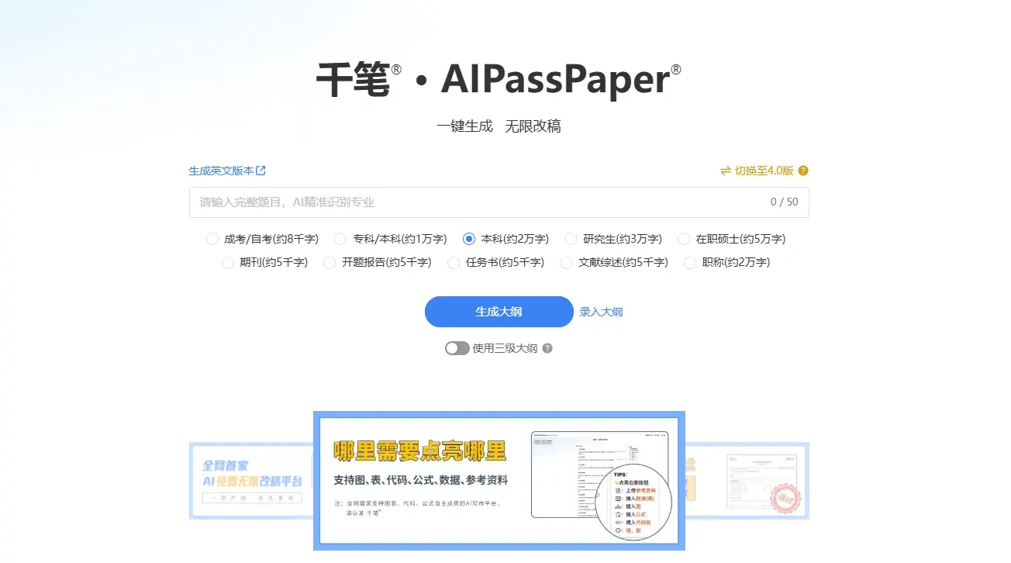The height and width of the screenshot is (563, 1011).
Task: Choose the 开题报告(约5千字) radio option
Action: coord(330,262)
